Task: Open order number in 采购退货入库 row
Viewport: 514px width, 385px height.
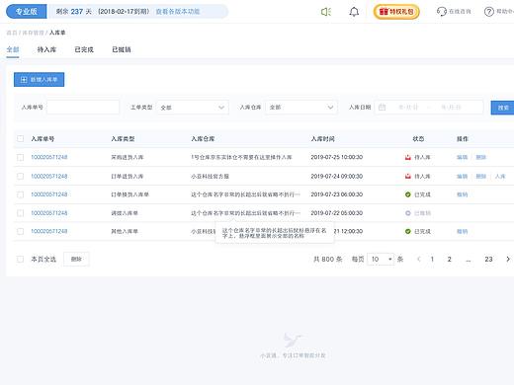Action: click(49, 157)
